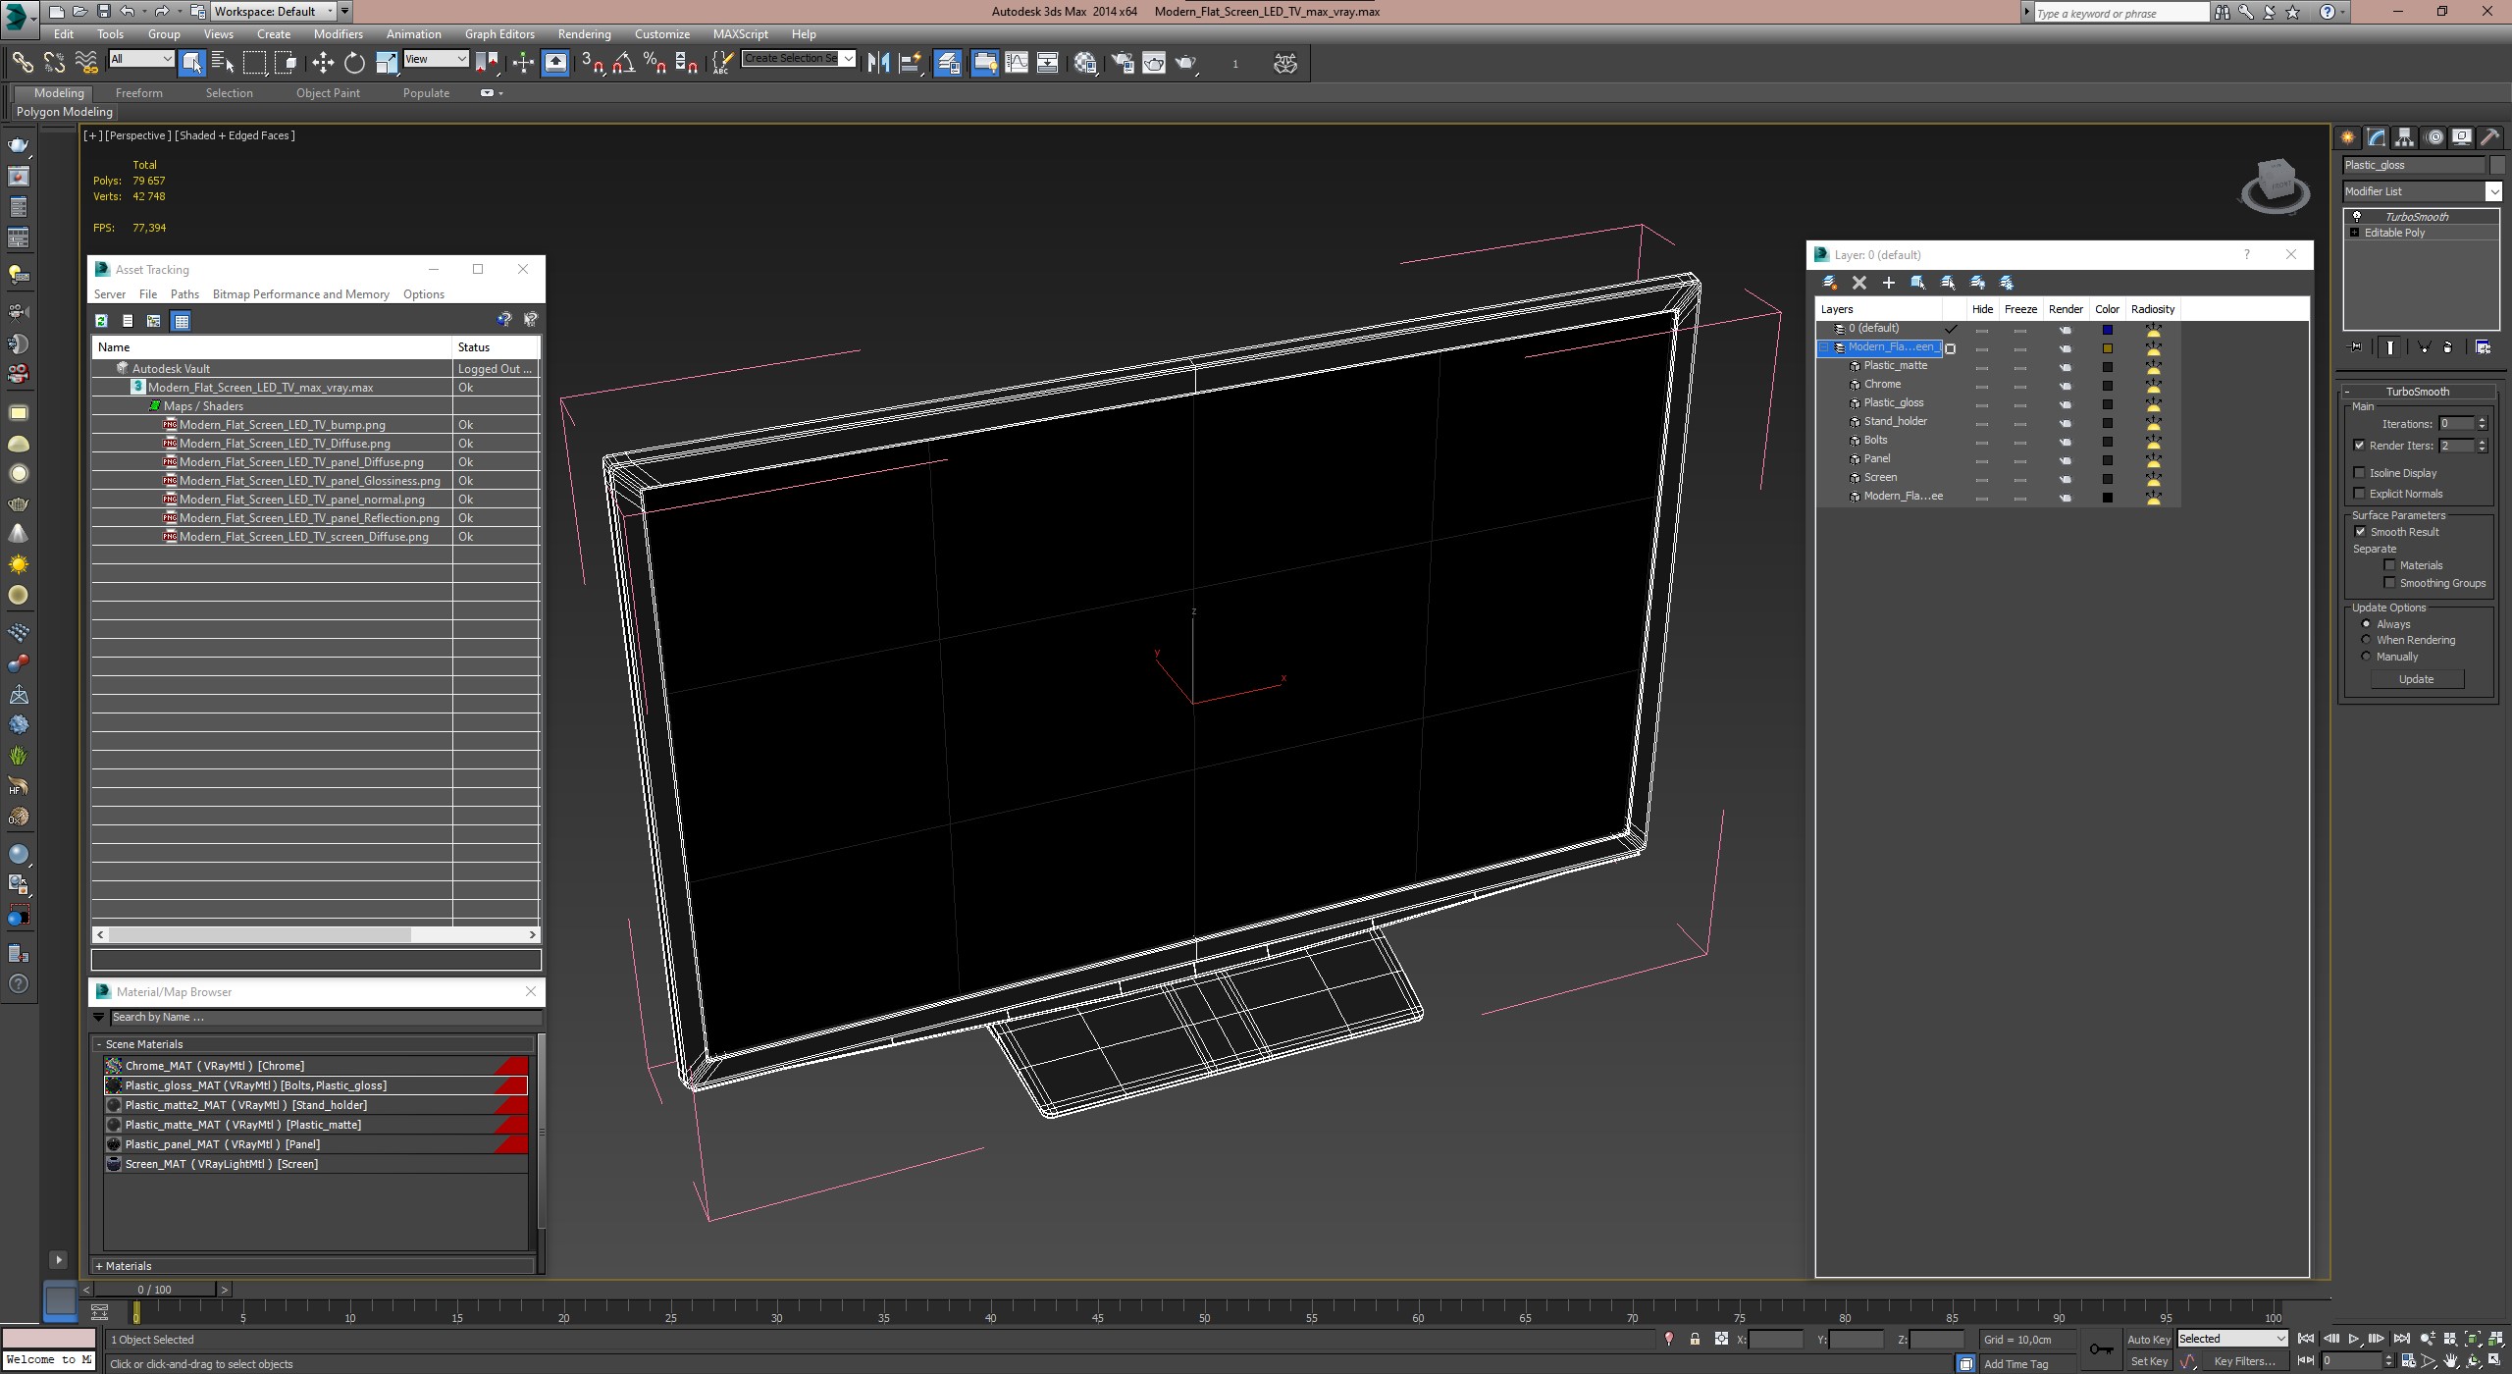Select the Rotate tool in toolbar
Viewport: 2512px width, 1374px height.
(x=354, y=63)
